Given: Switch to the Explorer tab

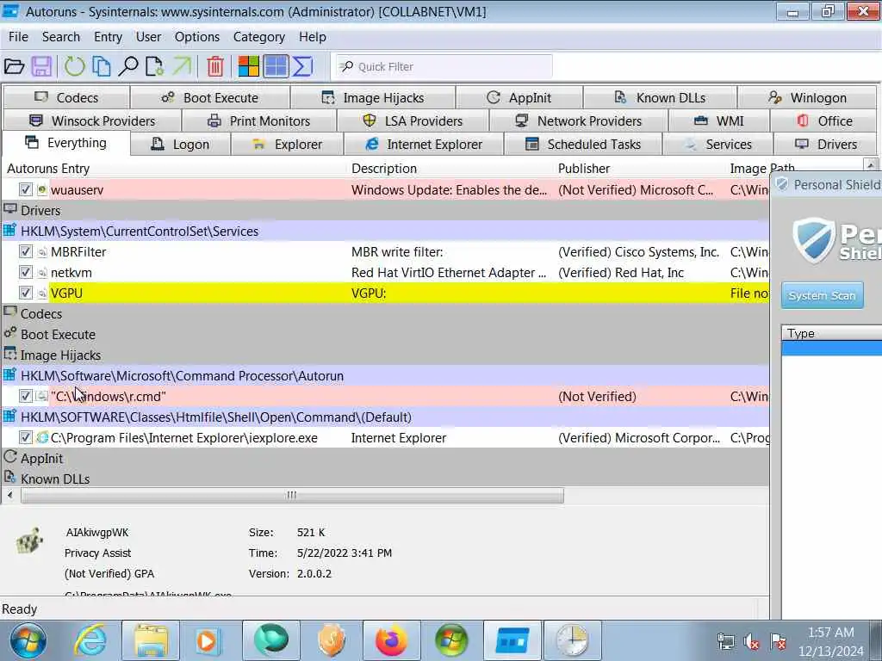Looking at the screenshot, I should (288, 145).
